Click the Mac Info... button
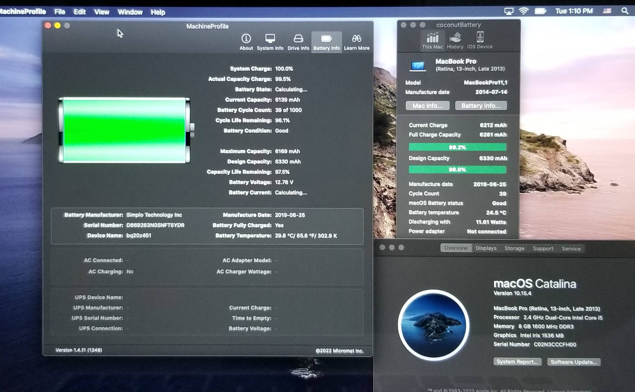This screenshot has width=635, height=392. (427, 106)
